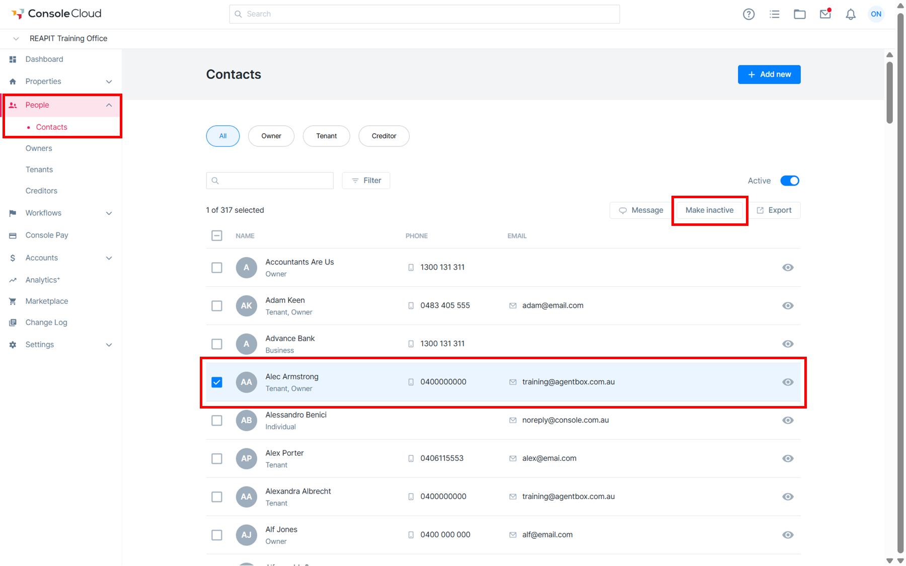The width and height of the screenshot is (906, 566).
Task: Click the Console Cloud logo
Action: pyautogui.click(x=56, y=14)
